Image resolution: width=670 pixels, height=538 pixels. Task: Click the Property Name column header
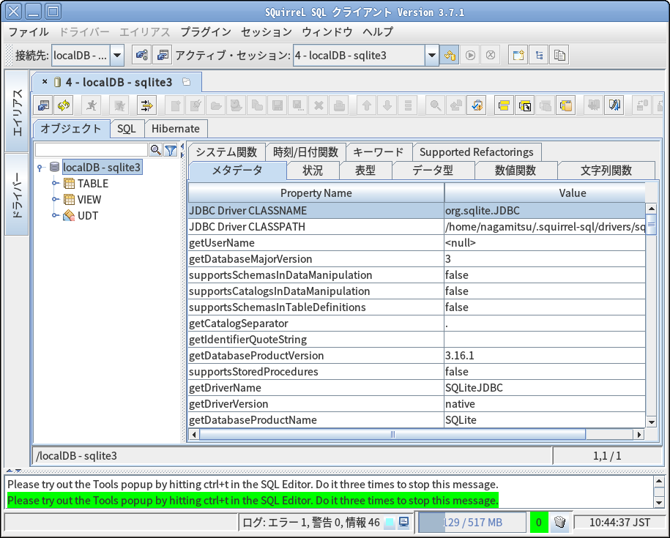[316, 193]
